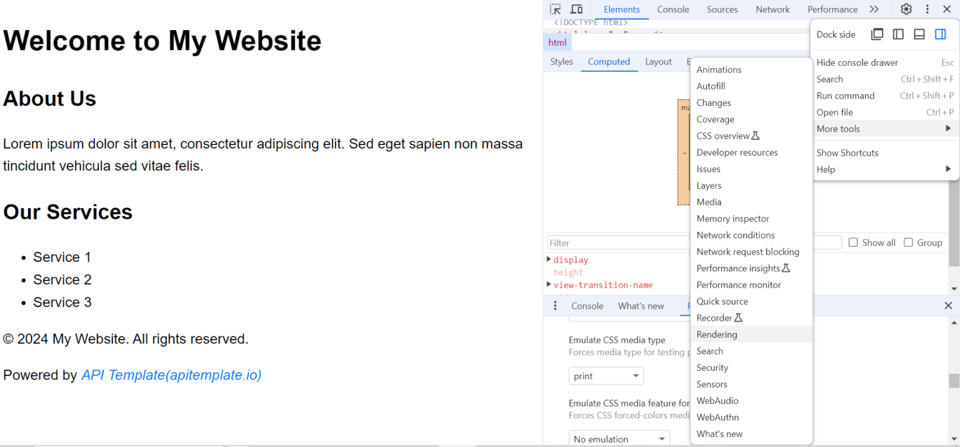
Task: Open DevTools settings gear
Action: 906,9
